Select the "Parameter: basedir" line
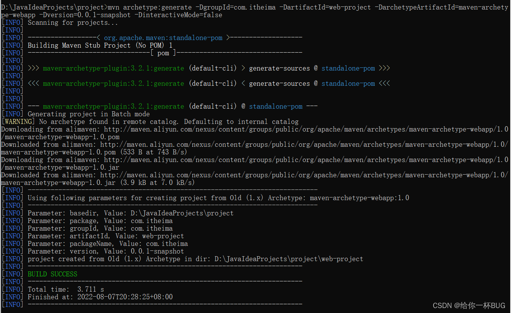 click(117, 213)
